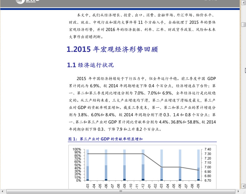
Task: Click the text line beginning "大事作出前瞻判断"
Action: [86, 37]
